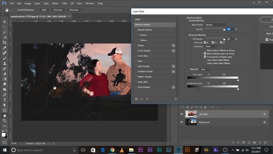Viewport: 273px width, 154px height.
Task: Select the Crop tool
Action: (x=5, y=42)
